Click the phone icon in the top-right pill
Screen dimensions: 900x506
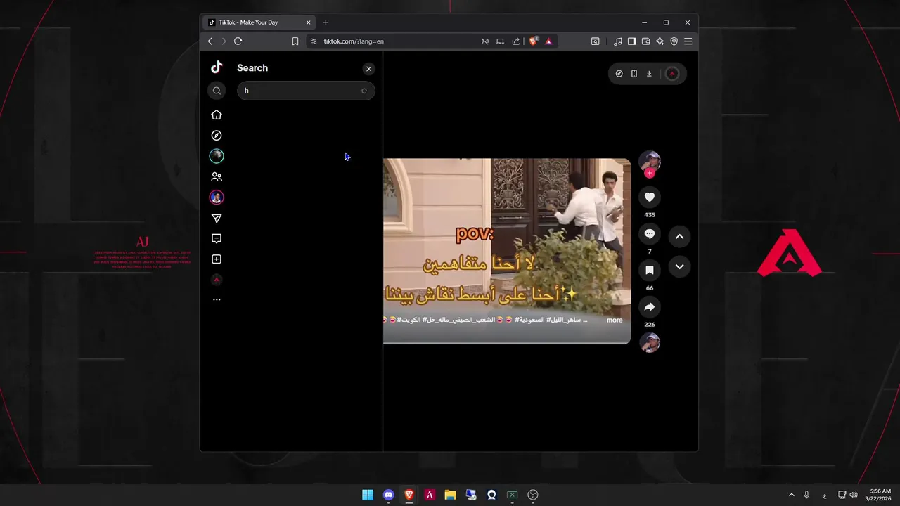click(x=634, y=74)
